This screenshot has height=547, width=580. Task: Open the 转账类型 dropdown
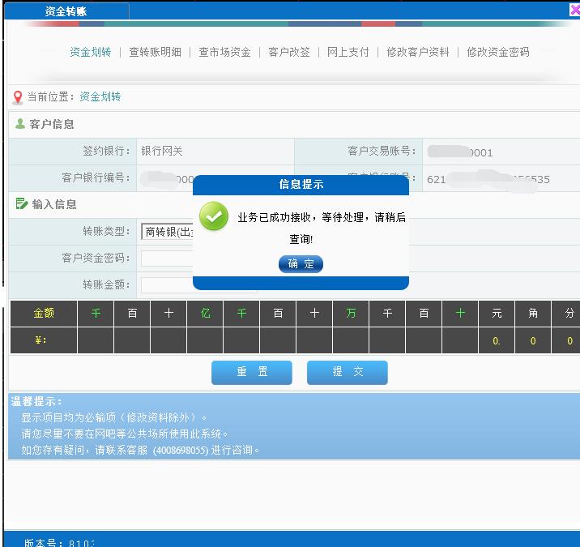(167, 232)
